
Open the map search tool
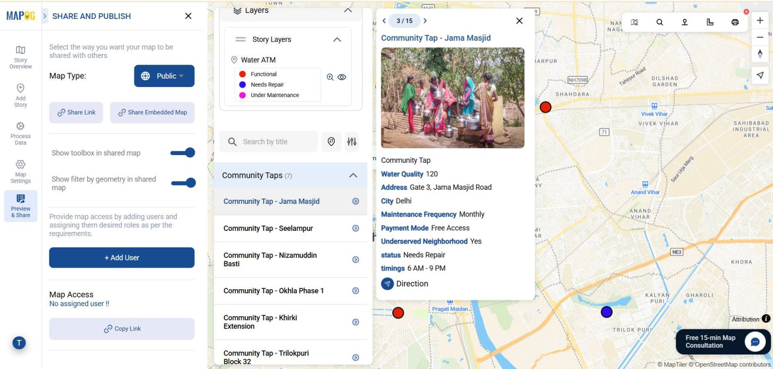(x=659, y=22)
